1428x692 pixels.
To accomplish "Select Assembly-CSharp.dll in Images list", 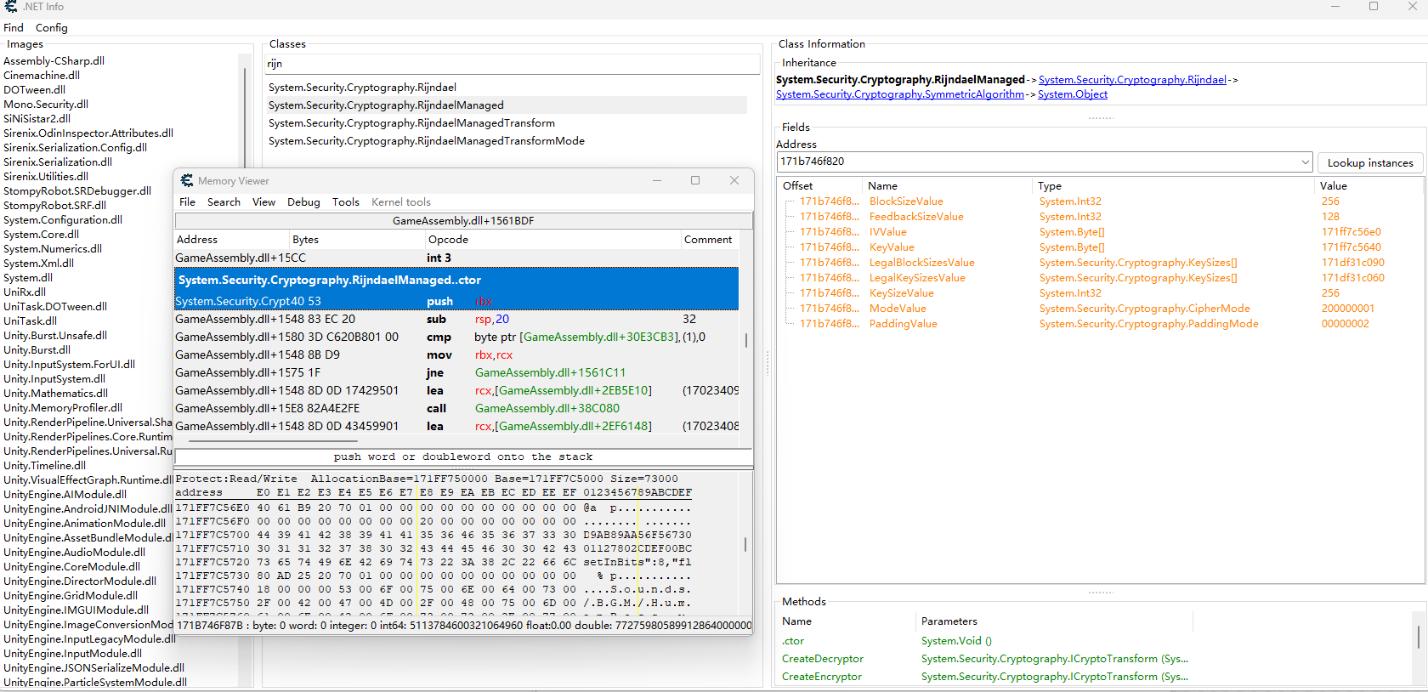I will point(54,61).
